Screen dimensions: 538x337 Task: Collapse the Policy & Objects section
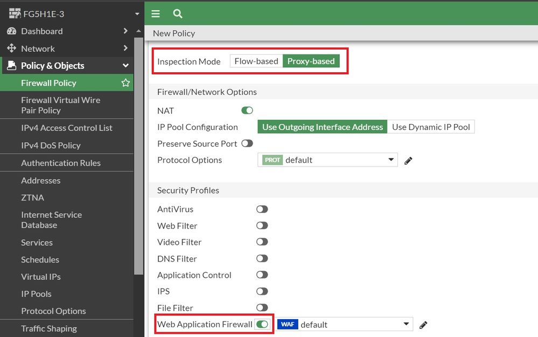click(125, 66)
